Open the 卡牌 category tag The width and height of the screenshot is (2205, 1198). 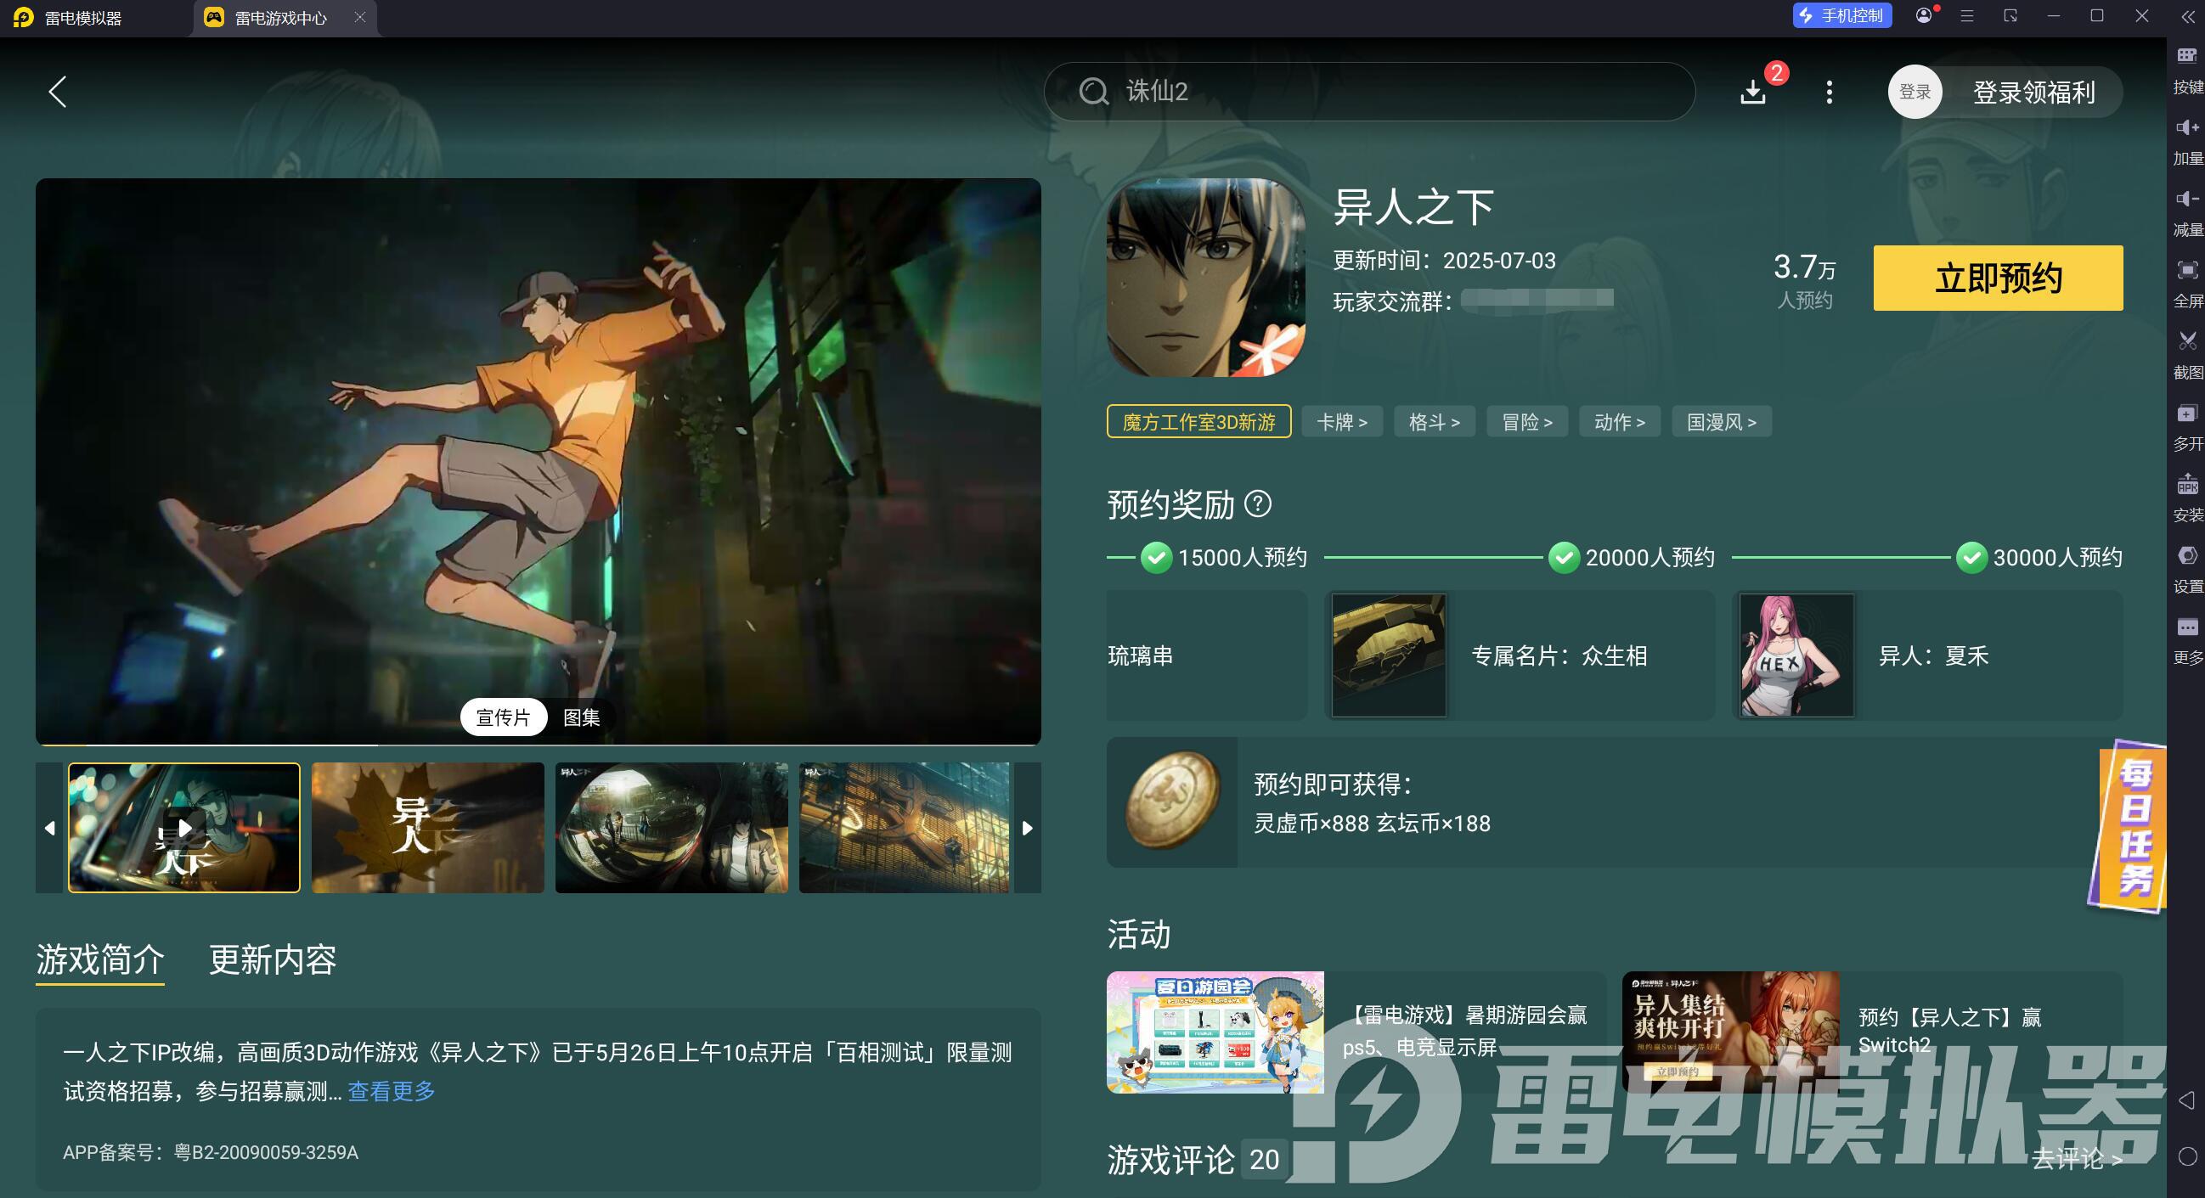click(1341, 422)
